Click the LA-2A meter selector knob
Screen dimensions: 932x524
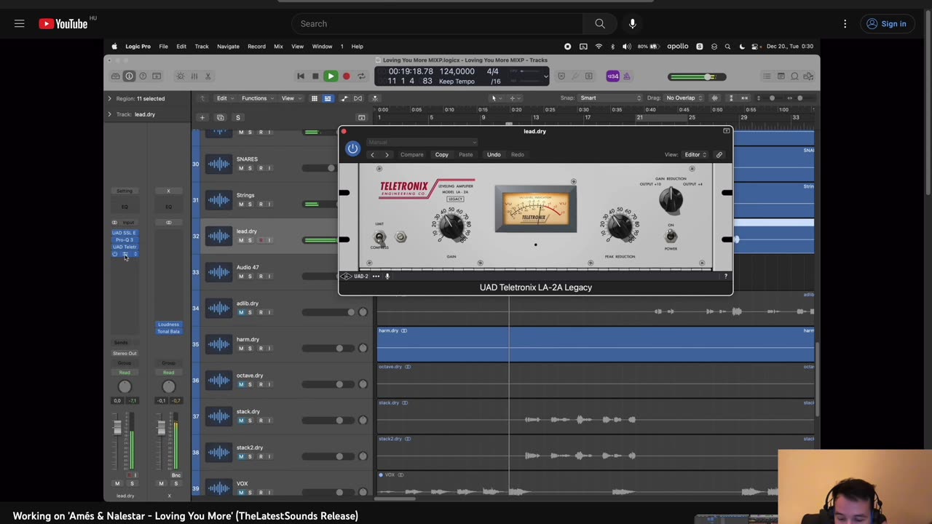tap(670, 199)
